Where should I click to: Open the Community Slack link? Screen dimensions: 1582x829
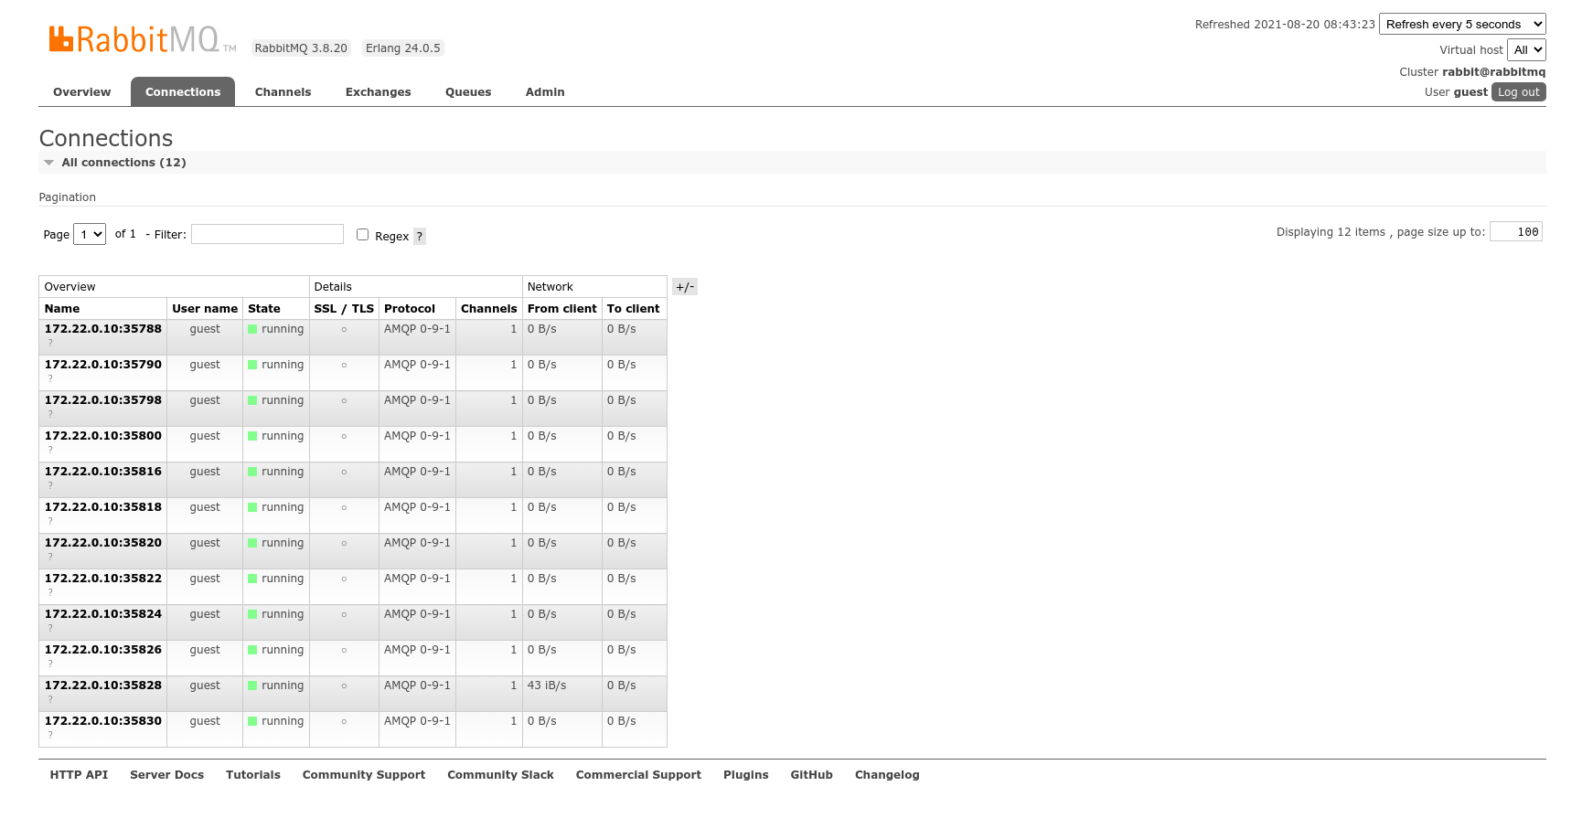point(500,775)
